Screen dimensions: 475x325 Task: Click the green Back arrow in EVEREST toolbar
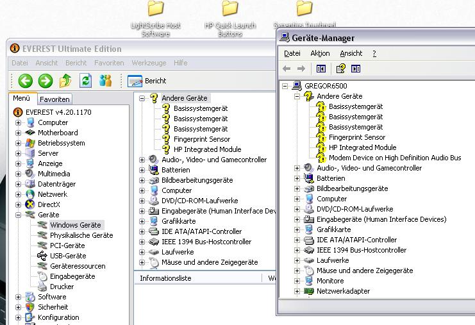pos(26,81)
